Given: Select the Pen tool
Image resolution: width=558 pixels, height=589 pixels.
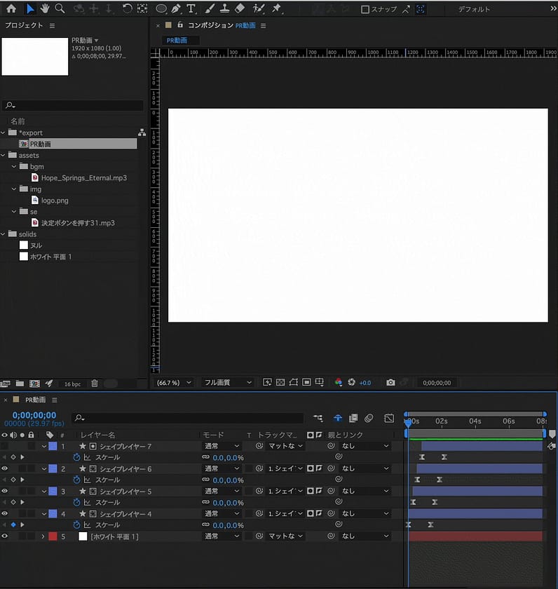Looking at the screenshot, I should [176, 9].
